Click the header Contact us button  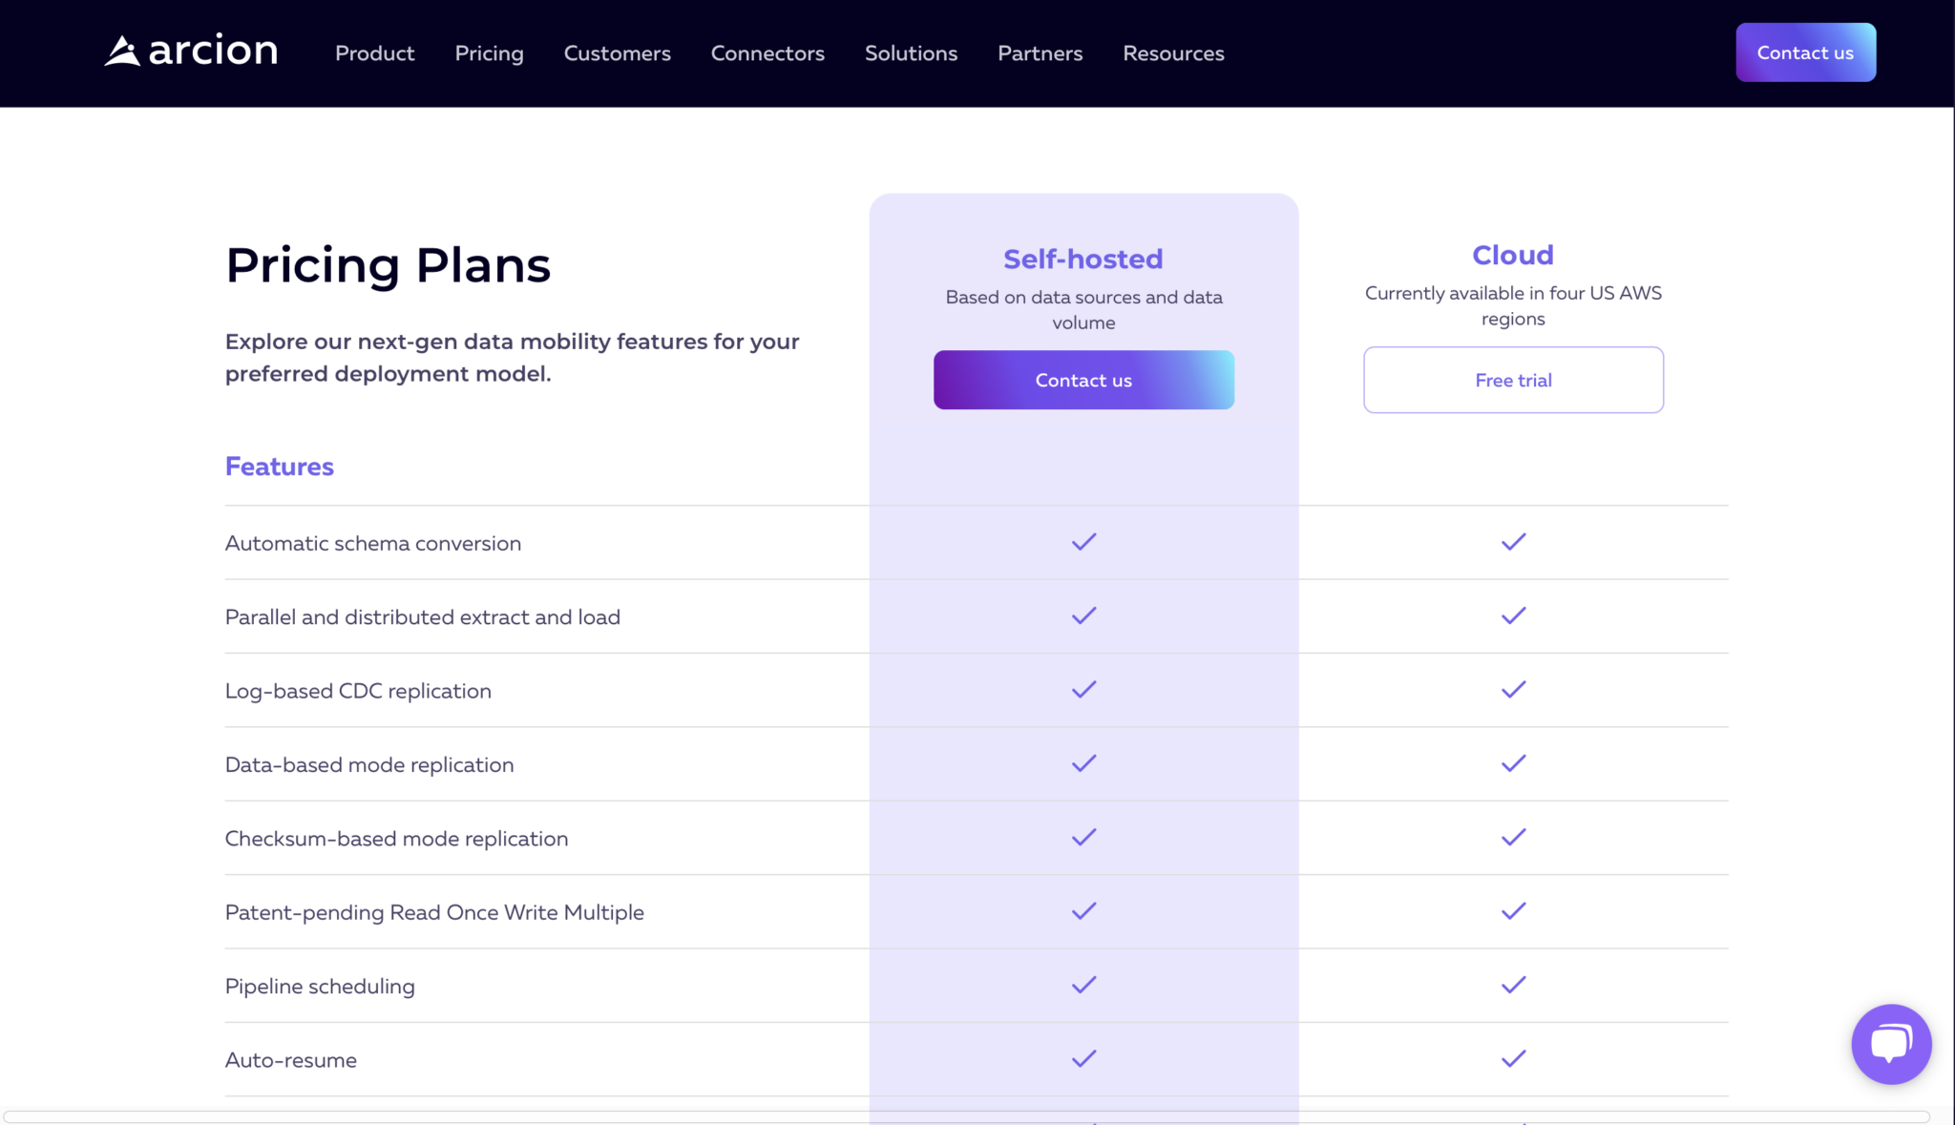coord(1805,52)
